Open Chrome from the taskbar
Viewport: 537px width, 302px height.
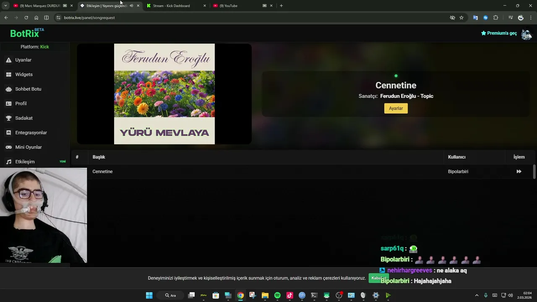(x=240, y=295)
